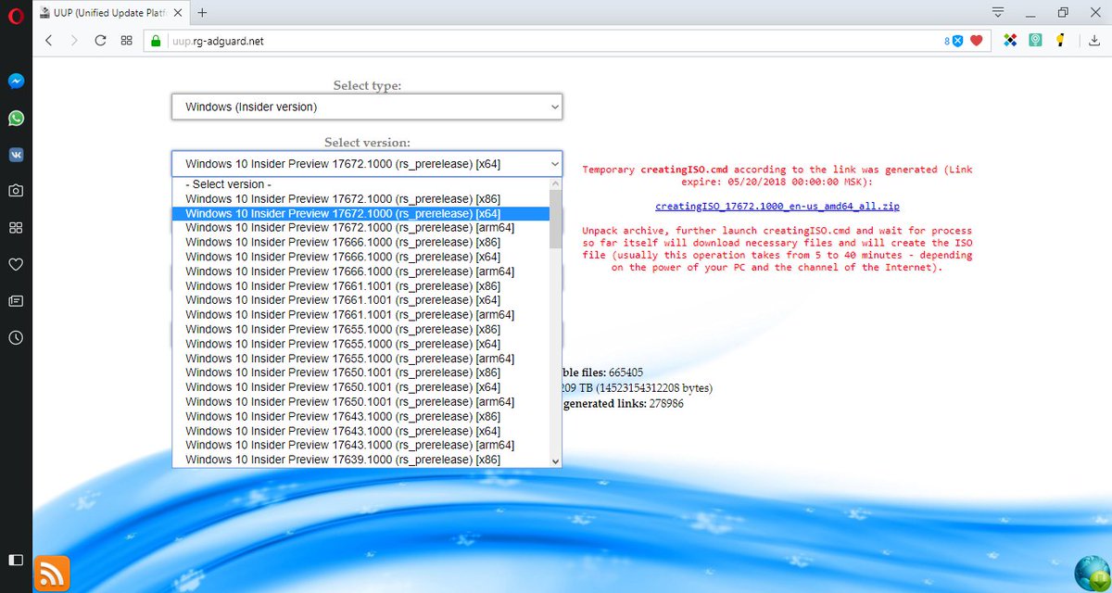Viewport: 1112px width, 593px height.
Task: Open history clock icon in the sidebar
Action: (16, 338)
